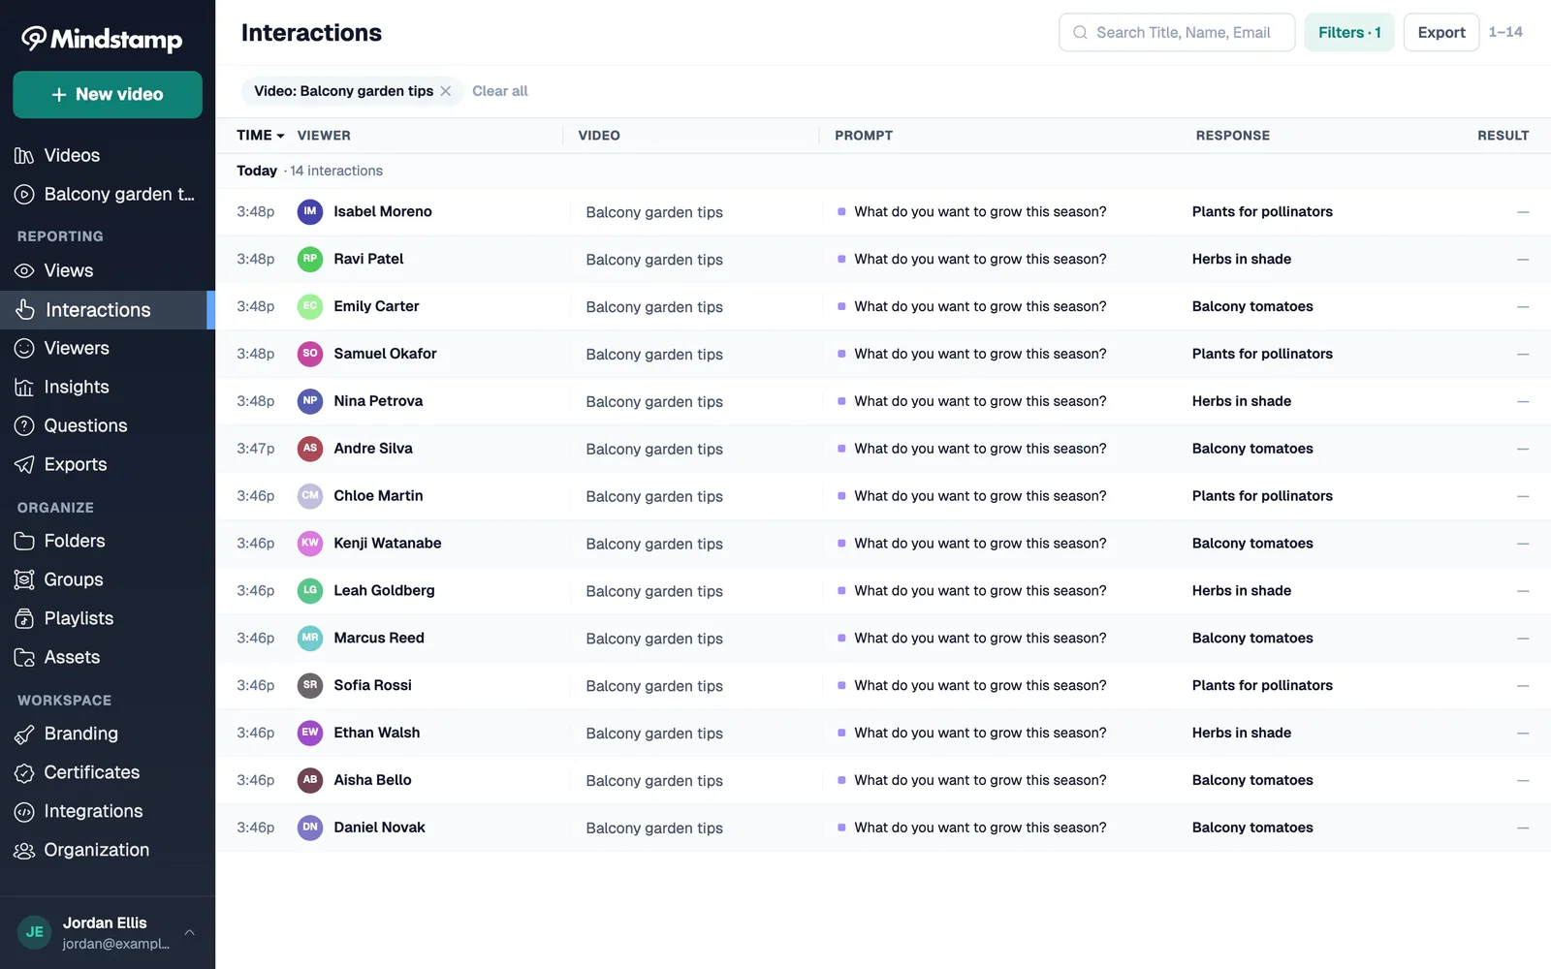
Task: Click Nina Petrova's Herbs in shade response
Action: pos(1242,401)
